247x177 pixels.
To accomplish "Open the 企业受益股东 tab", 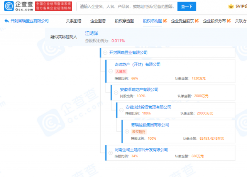I will [x=183, y=21].
